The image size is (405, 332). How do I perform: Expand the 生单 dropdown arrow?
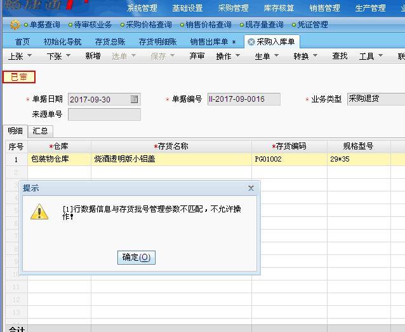(276, 55)
